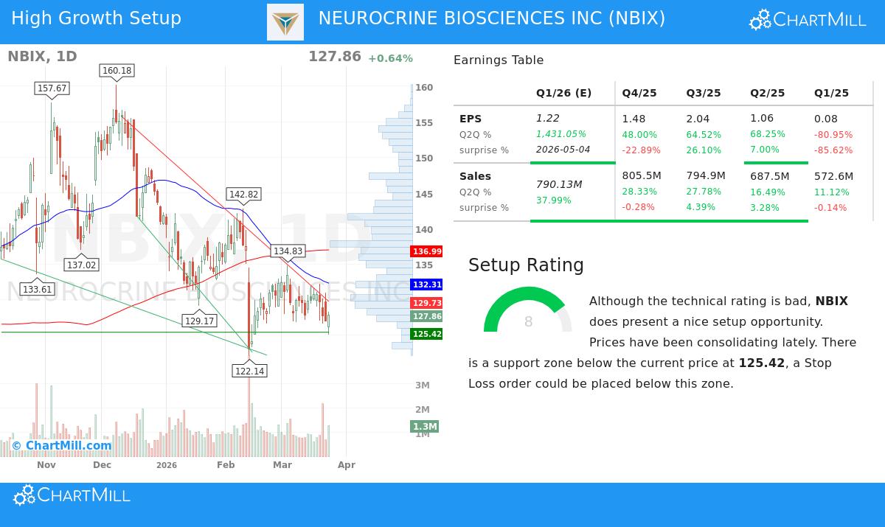The image size is (885, 527).
Task: Click the -22.89% EPS surprise value
Action: tap(641, 150)
